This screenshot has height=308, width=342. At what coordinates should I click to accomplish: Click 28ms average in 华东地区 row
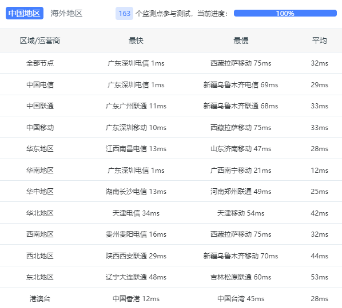click(319, 149)
